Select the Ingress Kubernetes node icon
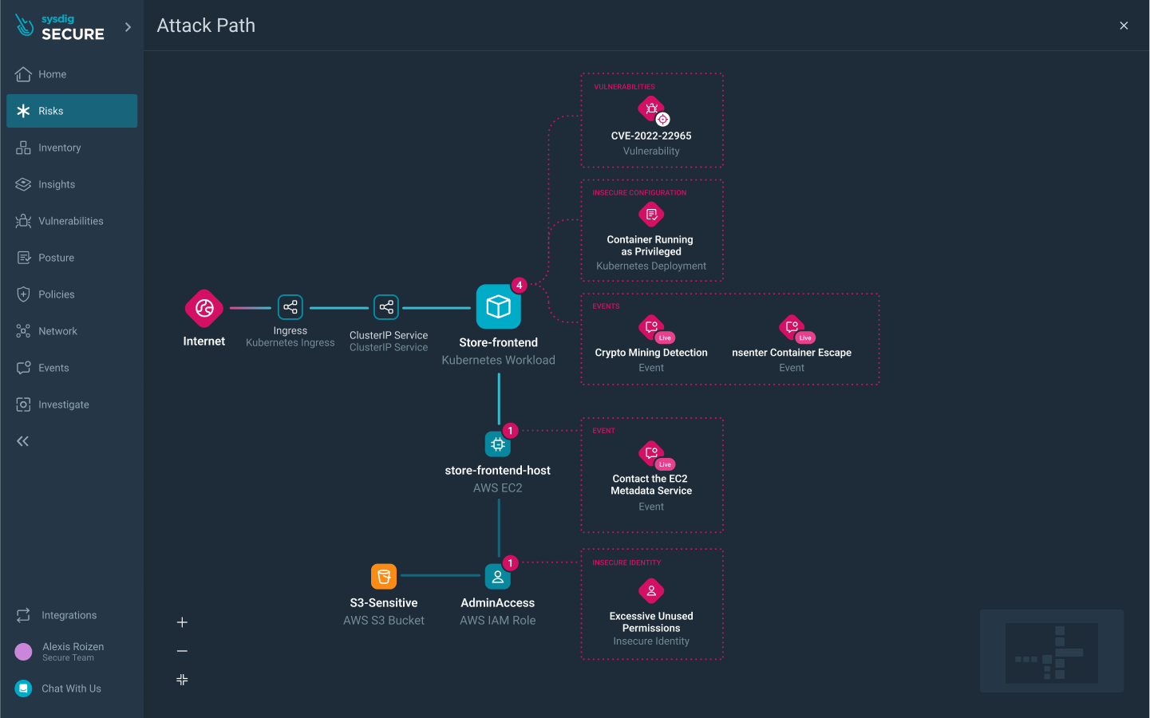1150x718 pixels. click(290, 307)
